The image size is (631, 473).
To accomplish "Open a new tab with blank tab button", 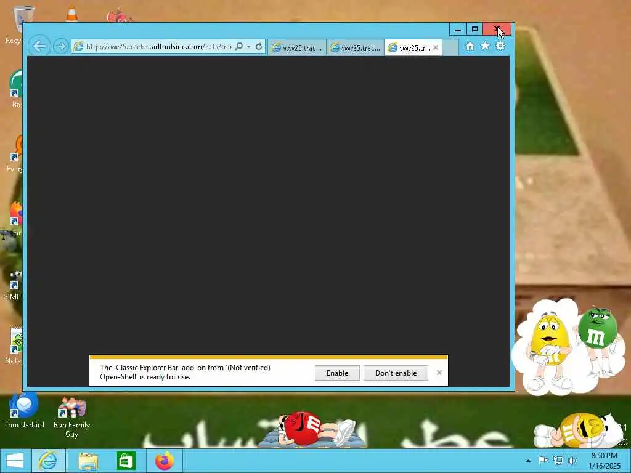I will click(450, 48).
